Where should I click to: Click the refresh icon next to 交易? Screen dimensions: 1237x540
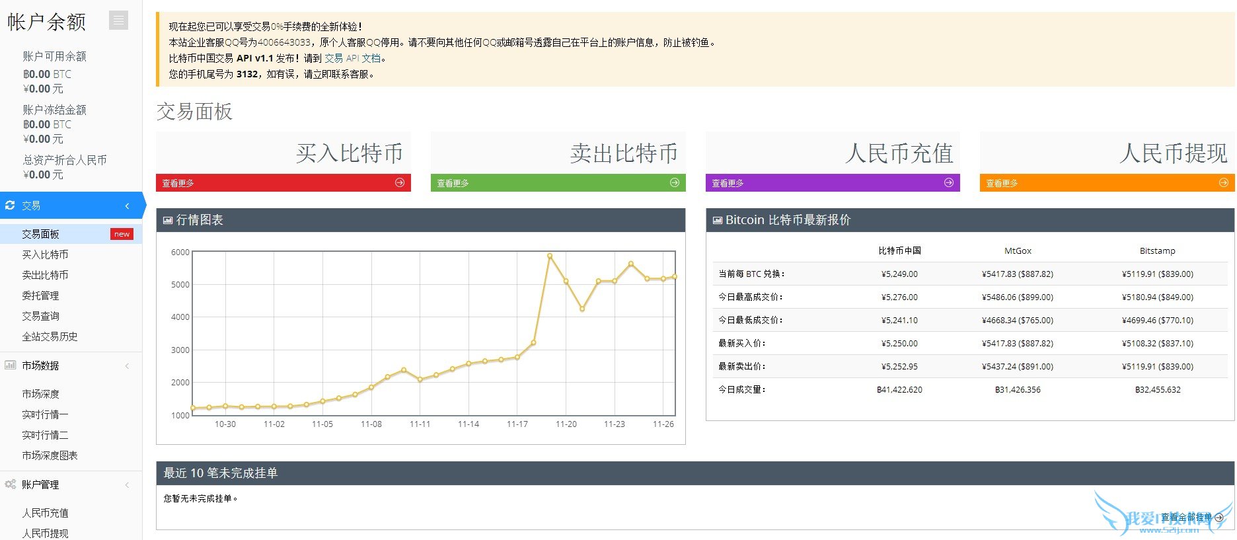click(10, 206)
